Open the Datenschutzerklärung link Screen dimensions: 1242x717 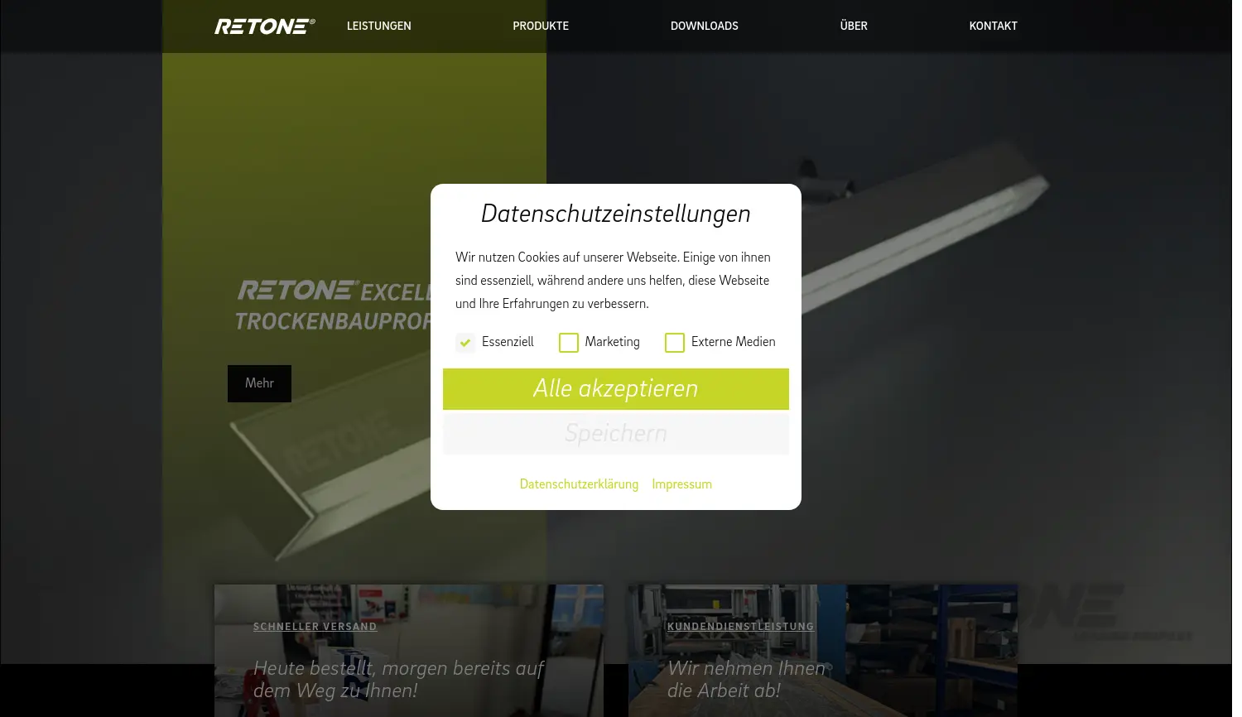coord(579,484)
